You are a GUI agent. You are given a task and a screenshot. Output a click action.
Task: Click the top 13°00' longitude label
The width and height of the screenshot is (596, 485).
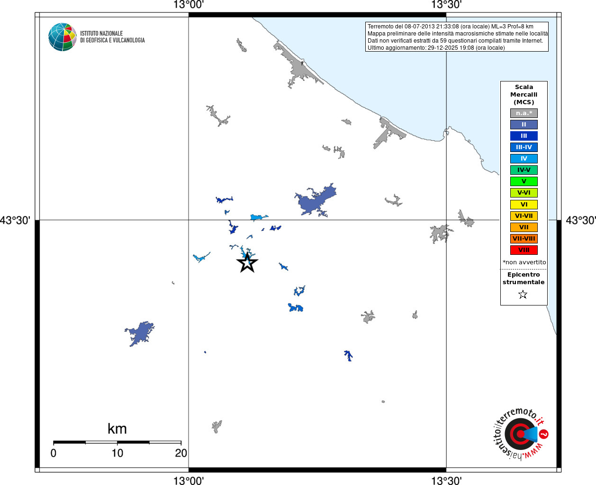tap(189, 5)
